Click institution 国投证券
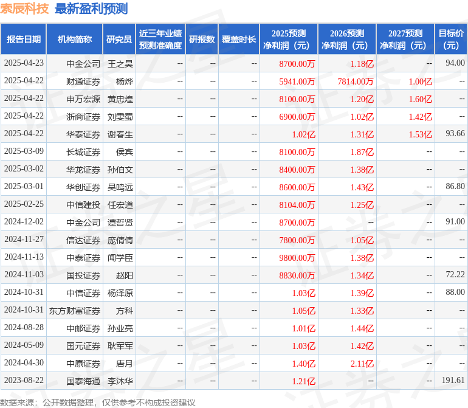 point(83,275)
